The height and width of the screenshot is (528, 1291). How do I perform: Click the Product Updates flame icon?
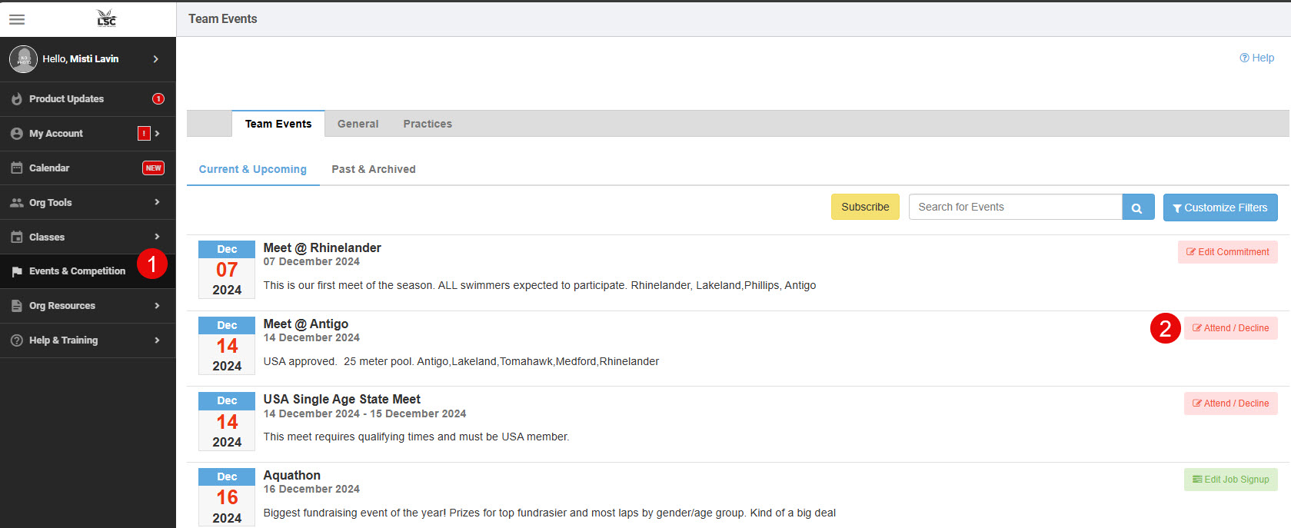17,99
